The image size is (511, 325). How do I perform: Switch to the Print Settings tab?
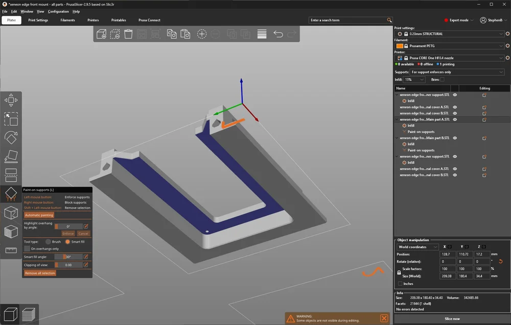click(x=38, y=20)
